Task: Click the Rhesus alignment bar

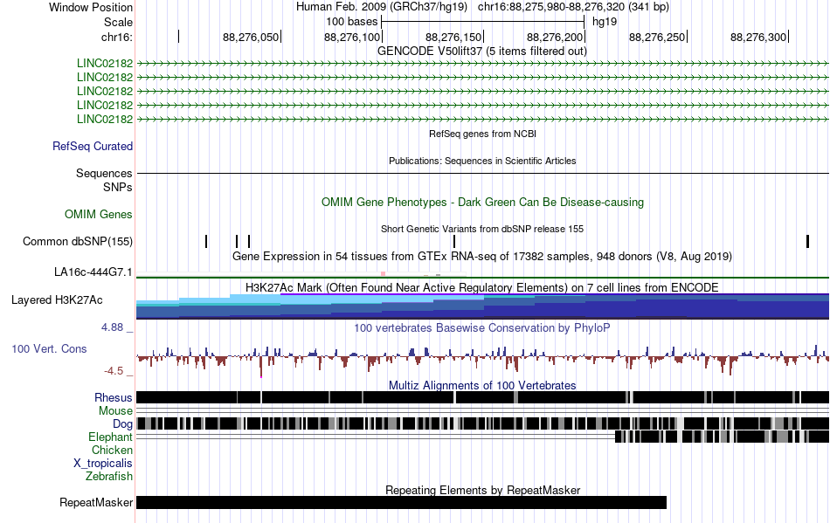Action: click(x=483, y=397)
